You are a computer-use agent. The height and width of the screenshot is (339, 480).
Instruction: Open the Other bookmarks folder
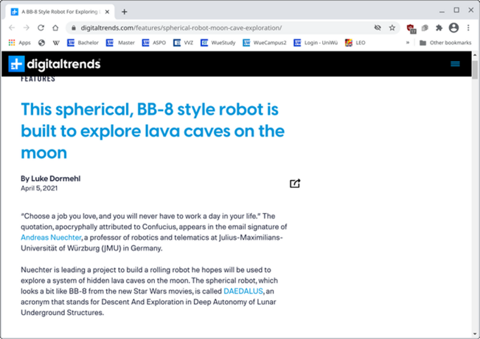click(445, 43)
